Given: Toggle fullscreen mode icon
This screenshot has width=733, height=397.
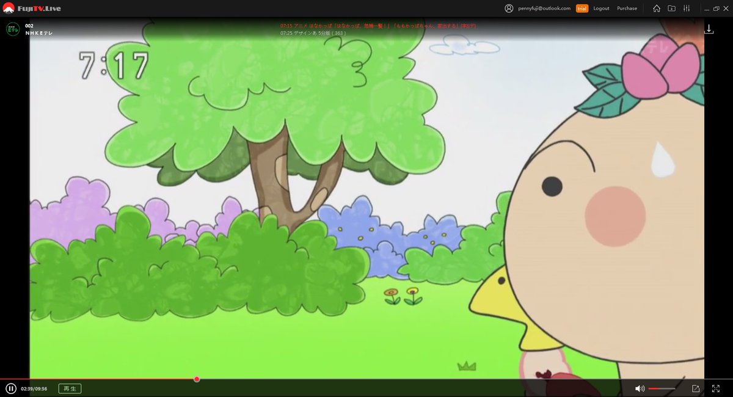Looking at the screenshot, I should click(x=716, y=388).
